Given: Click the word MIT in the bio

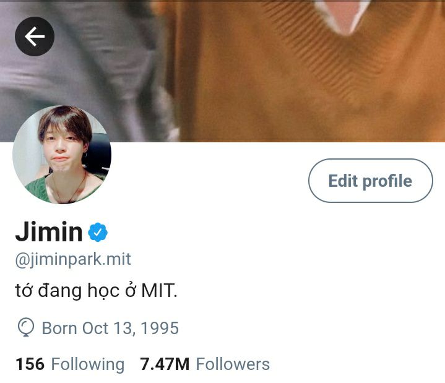Looking at the screenshot, I should pyautogui.click(x=159, y=291).
